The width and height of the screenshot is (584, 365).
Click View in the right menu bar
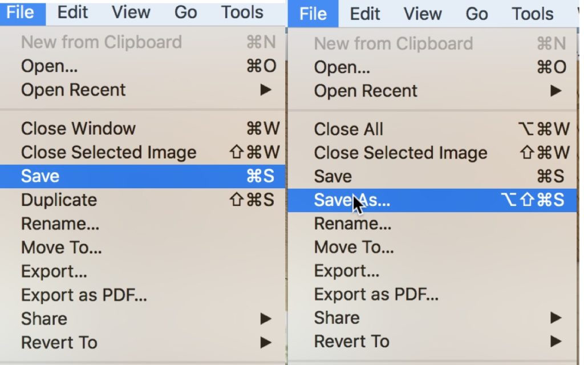(x=423, y=13)
